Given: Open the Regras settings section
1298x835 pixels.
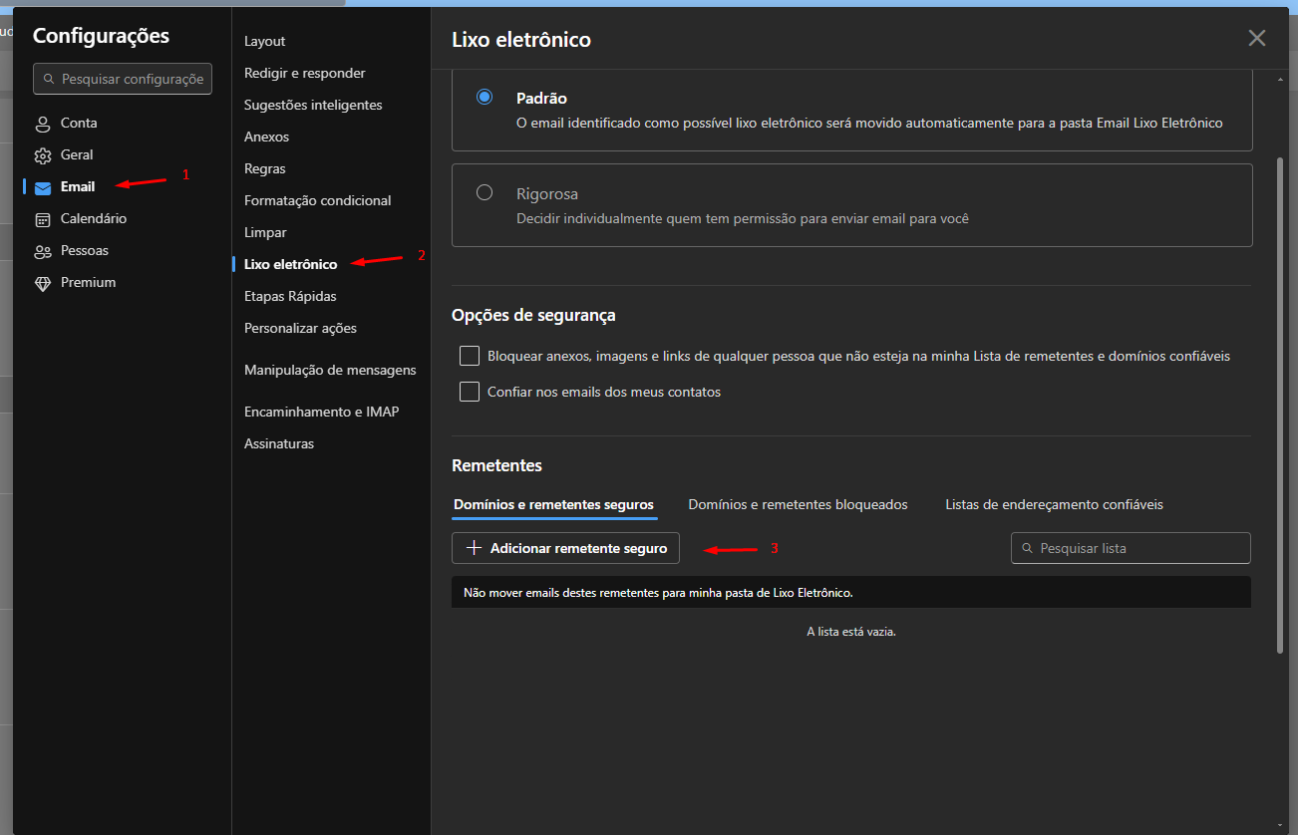Looking at the screenshot, I should [265, 168].
